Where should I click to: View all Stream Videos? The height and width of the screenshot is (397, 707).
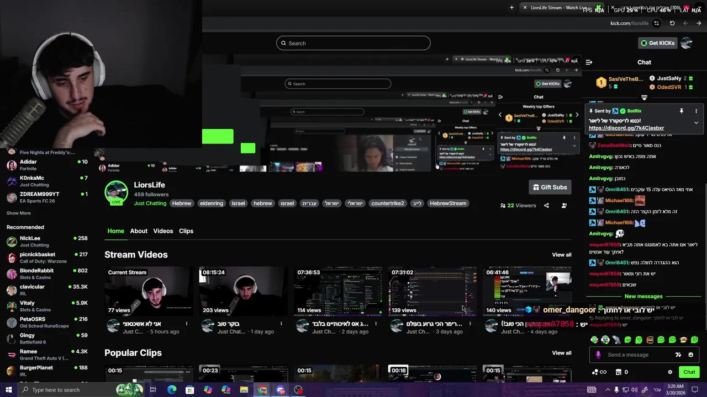click(562, 255)
